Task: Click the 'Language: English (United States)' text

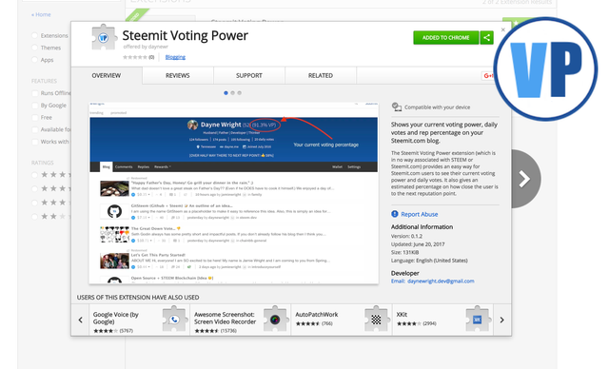Action: [x=429, y=261]
